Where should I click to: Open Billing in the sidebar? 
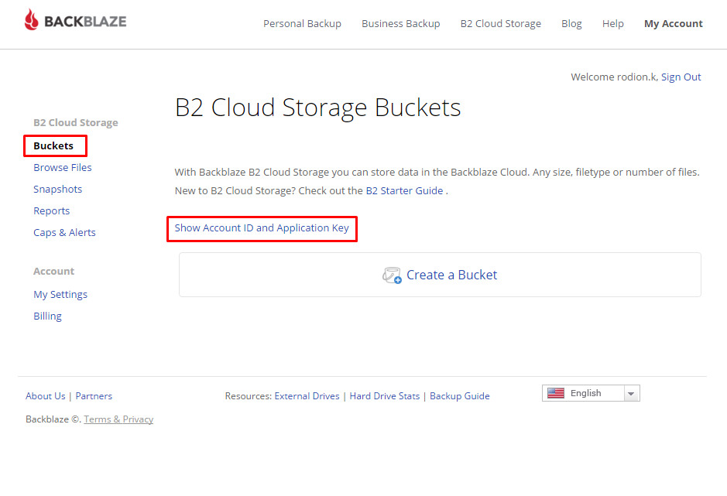pos(47,316)
